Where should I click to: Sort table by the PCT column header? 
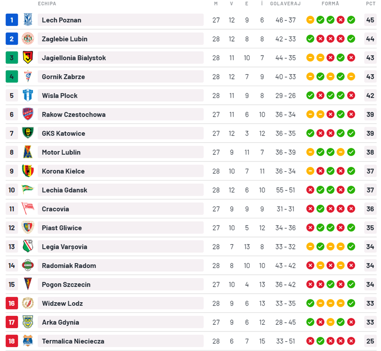point(370,4)
